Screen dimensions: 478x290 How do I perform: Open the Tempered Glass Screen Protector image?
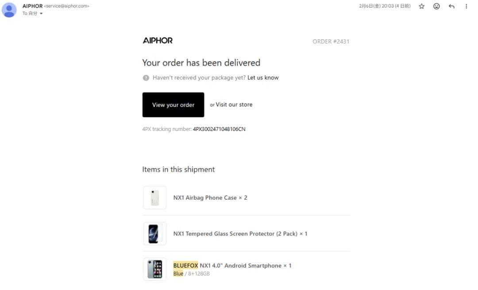155,233
